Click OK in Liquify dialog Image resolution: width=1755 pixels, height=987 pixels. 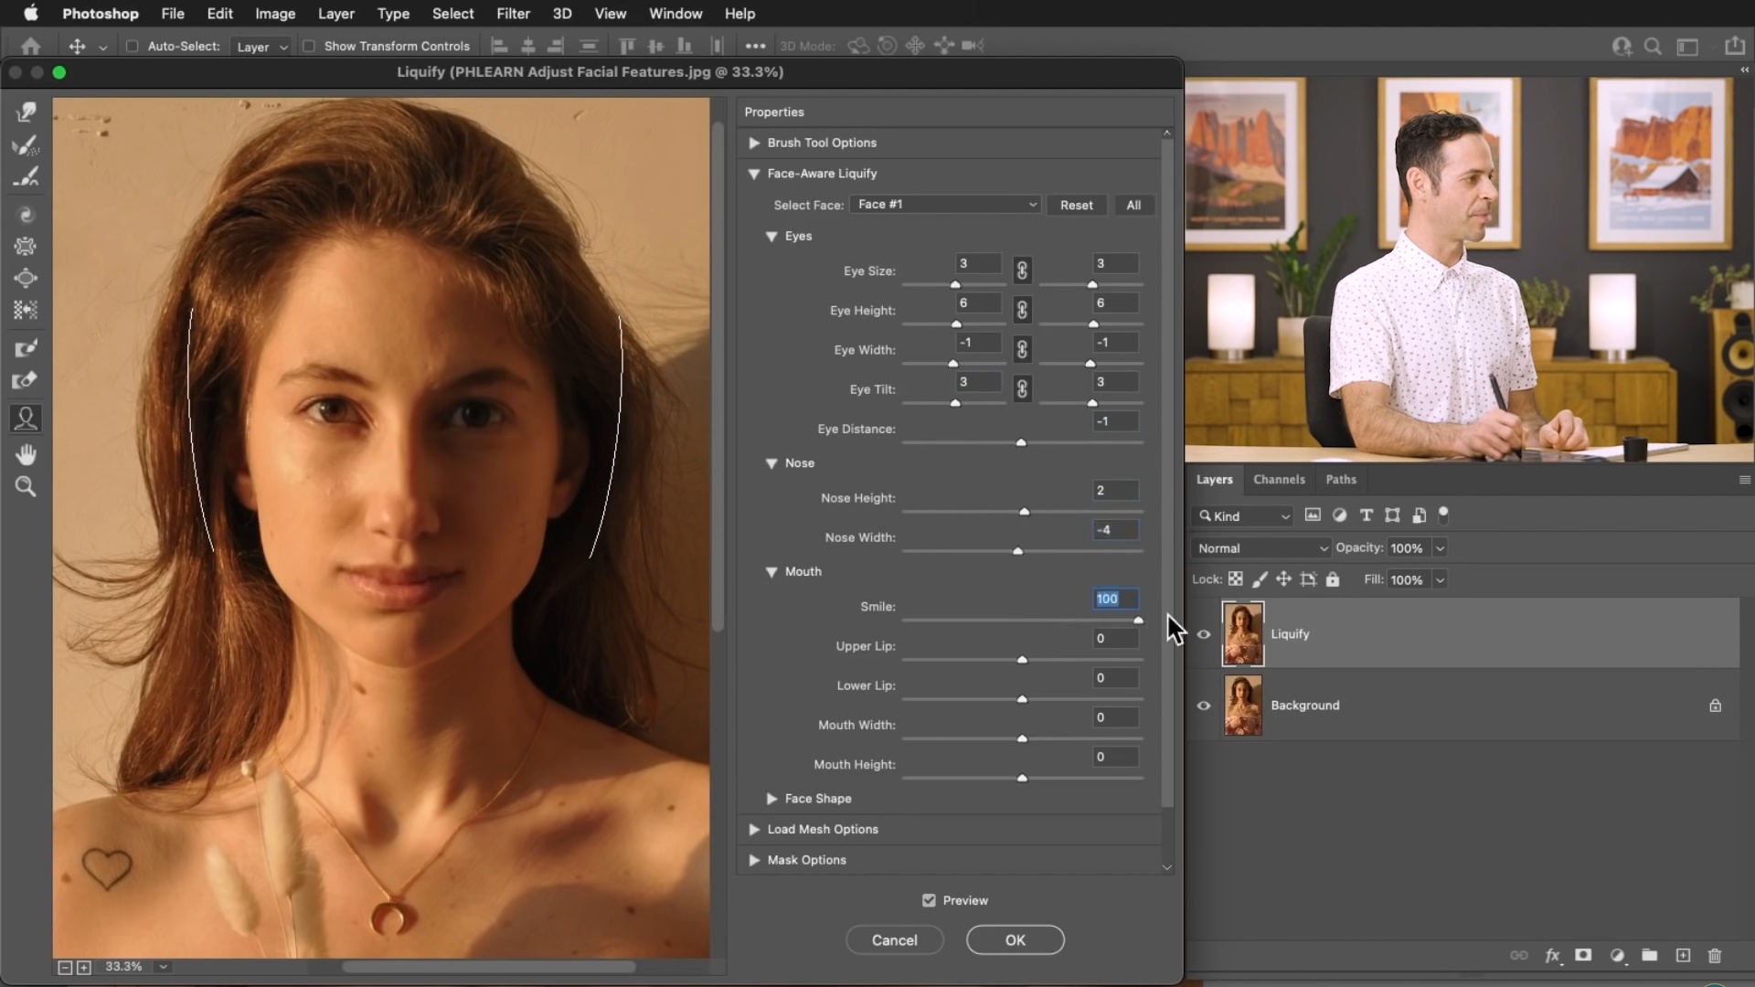(1016, 939)
